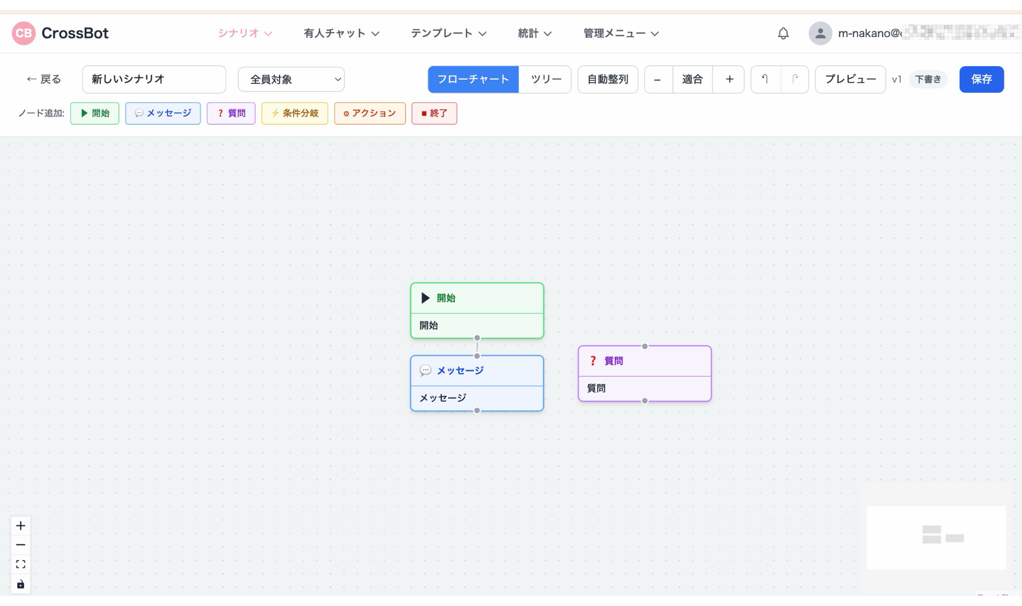
Task: Click the notification bell icon
Action: (x=783, y=34)
